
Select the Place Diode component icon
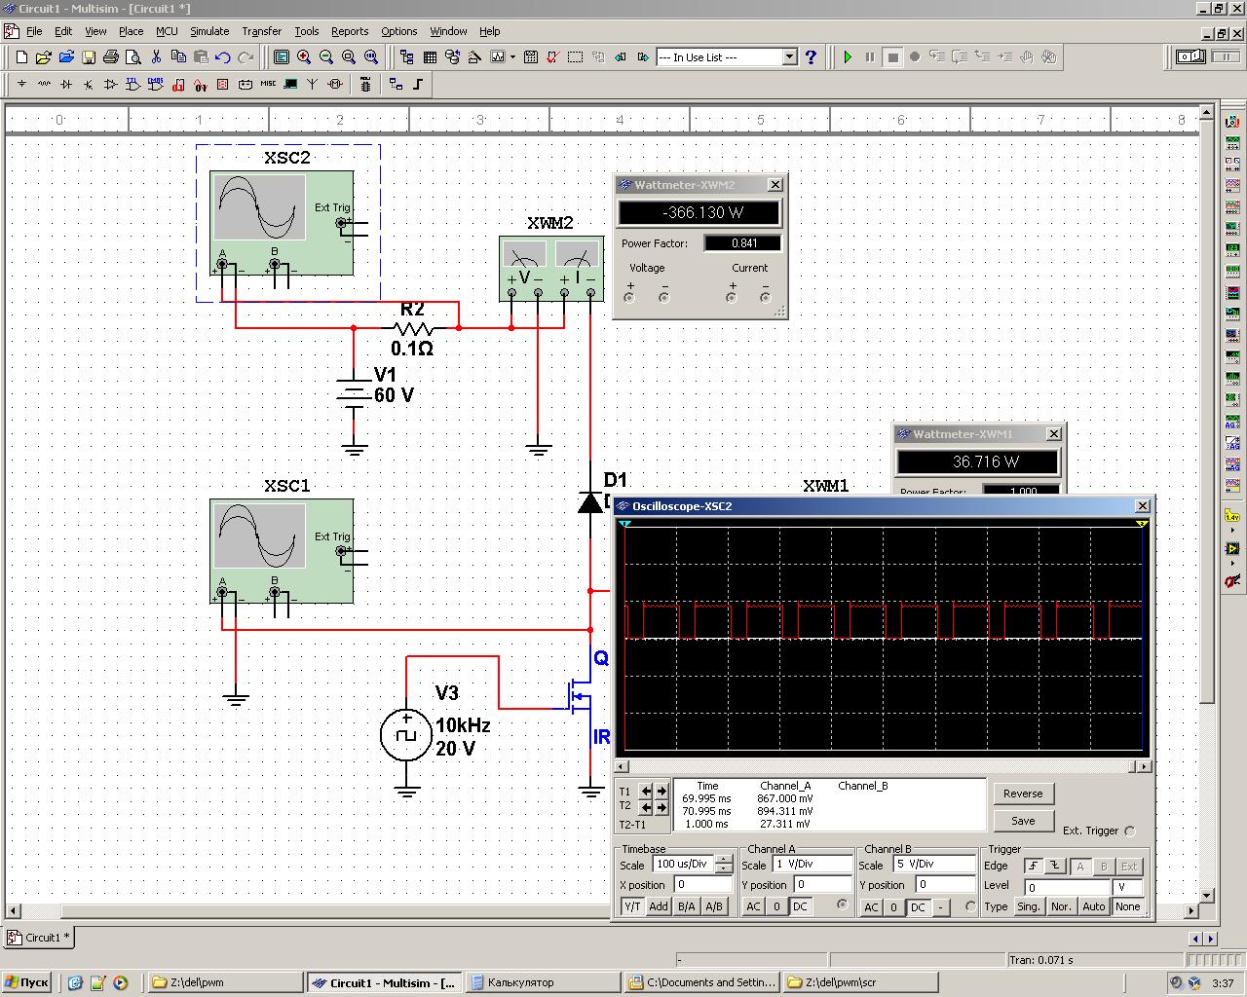66,85
